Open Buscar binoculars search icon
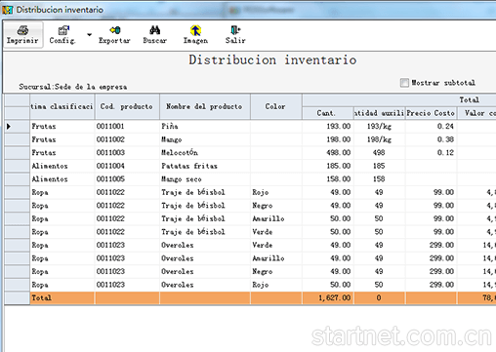 pos(155,30)
